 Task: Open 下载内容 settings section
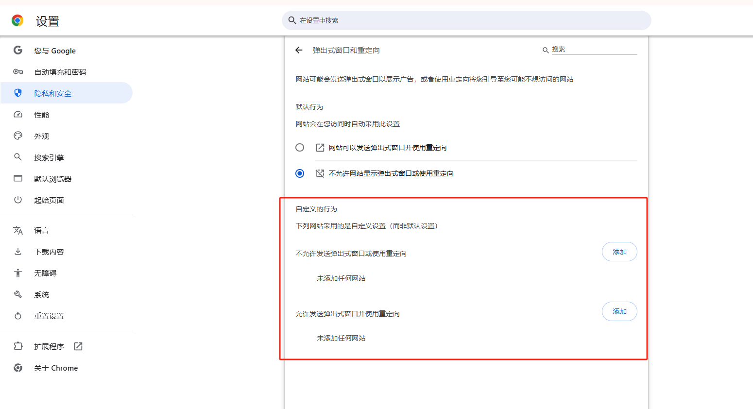pyautogui.click(x=67, y=252)
